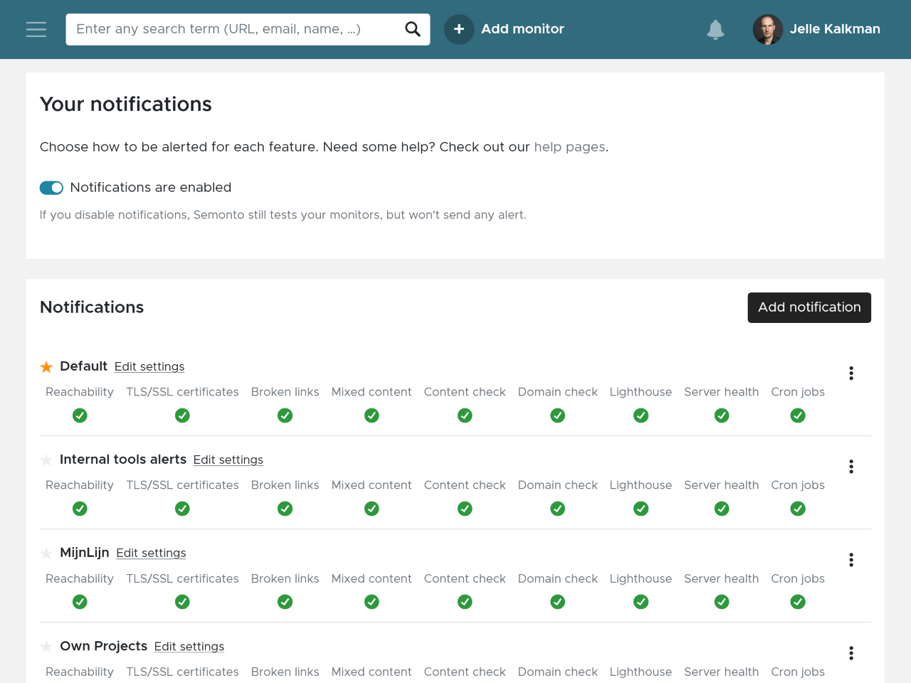Edit settings for MijnLijn

pyautogui.click(x=151, y=554)
